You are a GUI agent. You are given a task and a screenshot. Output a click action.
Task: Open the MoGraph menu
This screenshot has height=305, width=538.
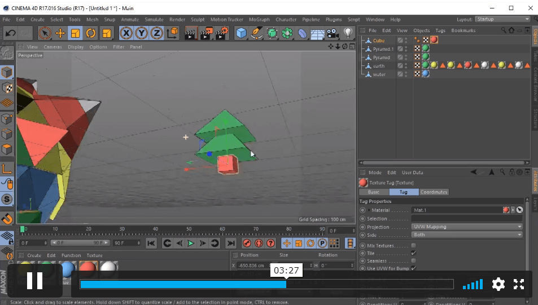coord(259,20)
